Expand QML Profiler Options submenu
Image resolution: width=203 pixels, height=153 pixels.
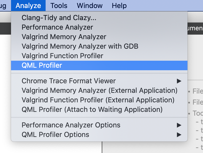(55, 135)
